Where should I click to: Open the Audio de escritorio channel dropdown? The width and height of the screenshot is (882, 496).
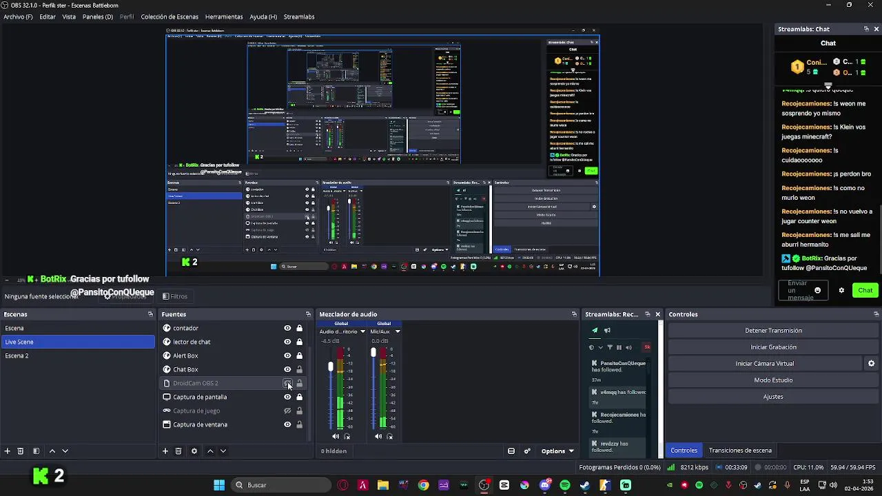(x=362, y=331)
